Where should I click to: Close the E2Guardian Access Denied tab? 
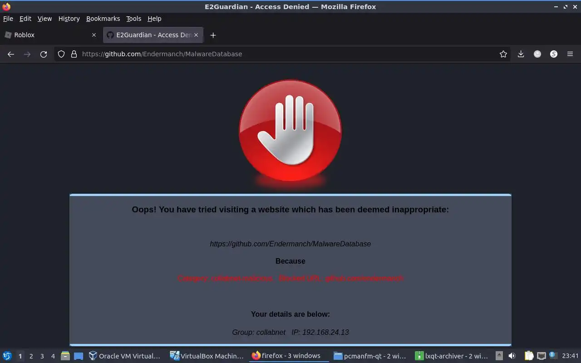(196, 35)
